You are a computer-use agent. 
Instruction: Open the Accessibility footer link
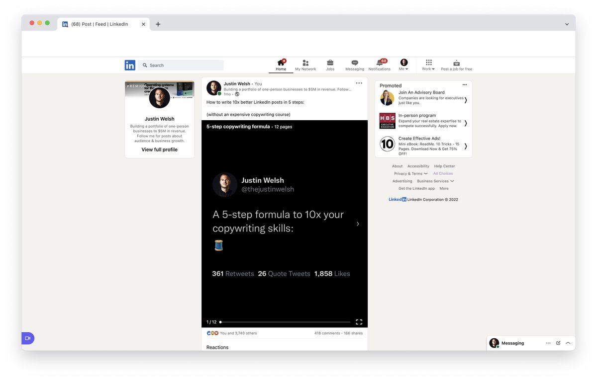[418, 166]
